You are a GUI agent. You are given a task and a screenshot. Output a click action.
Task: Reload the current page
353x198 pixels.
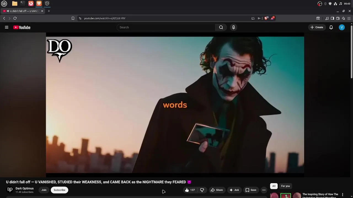point(15,18)
